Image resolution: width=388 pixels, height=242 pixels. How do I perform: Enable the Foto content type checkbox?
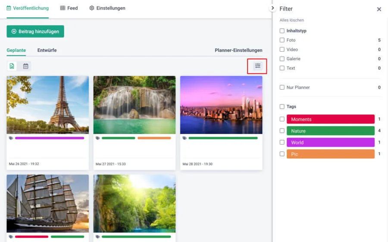(282, 40)
